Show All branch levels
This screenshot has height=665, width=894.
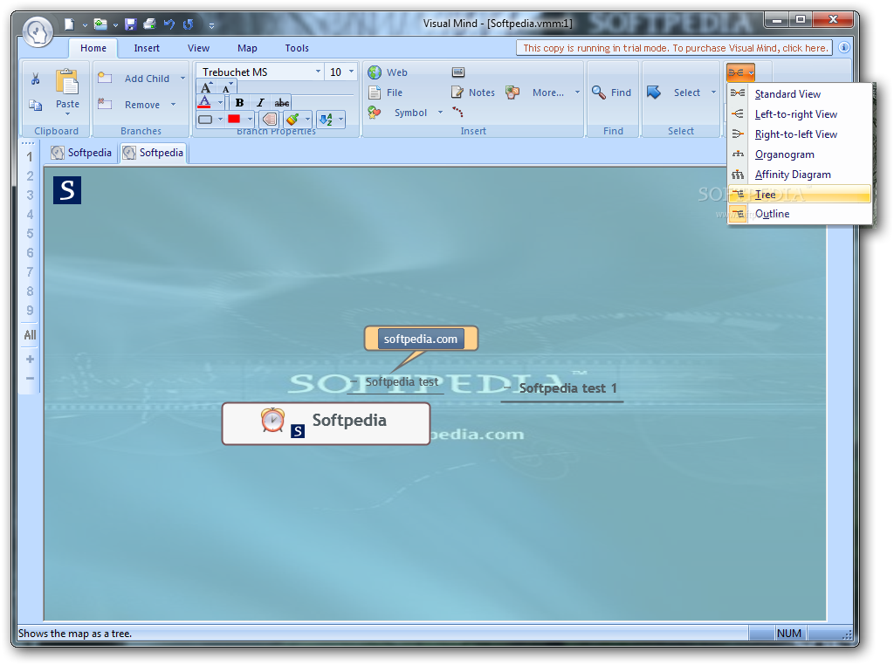click(30, 335)
